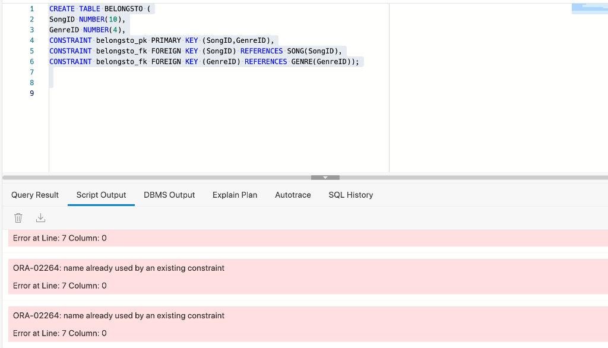
Task: Open the Autotrace tab
Action: pyautogui.click(x=293, y=195)
